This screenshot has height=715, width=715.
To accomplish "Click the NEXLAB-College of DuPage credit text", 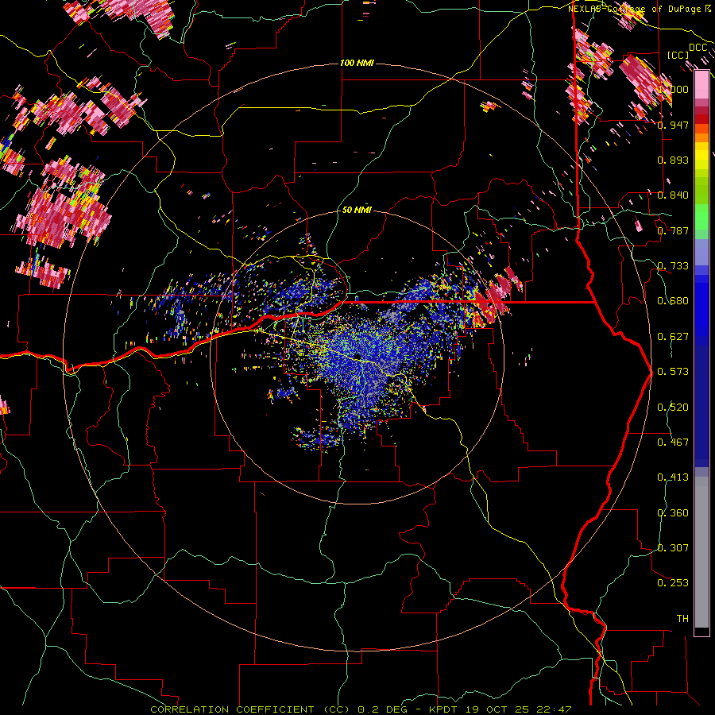I will (636, 9).
